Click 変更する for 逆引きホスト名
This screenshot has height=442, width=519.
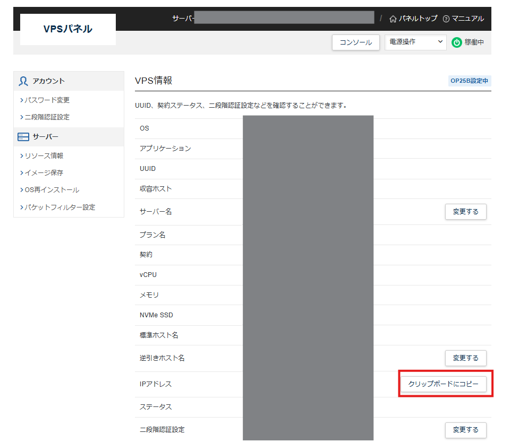pyautogui.click(x=465, y=358)
